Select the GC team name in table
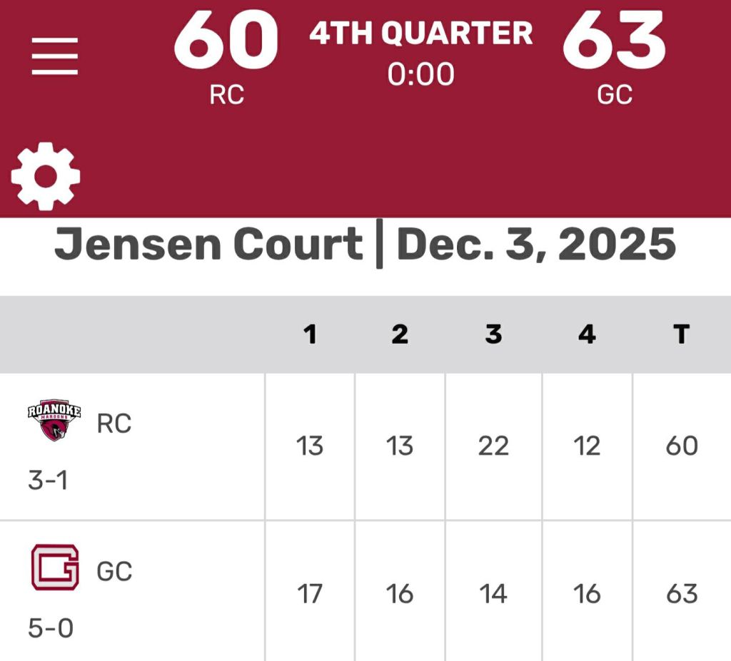731x661 pixels. [x=114, y=571]
